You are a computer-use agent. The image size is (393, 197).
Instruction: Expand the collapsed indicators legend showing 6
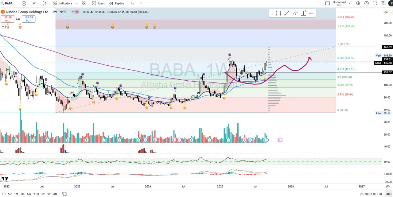pyautogui.click(x=4, y=27)
